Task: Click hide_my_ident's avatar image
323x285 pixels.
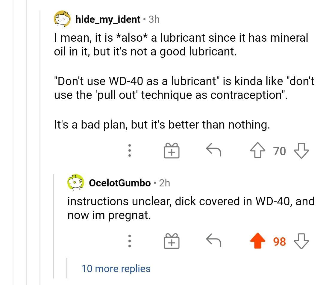Action: click(x=62, y=19)
